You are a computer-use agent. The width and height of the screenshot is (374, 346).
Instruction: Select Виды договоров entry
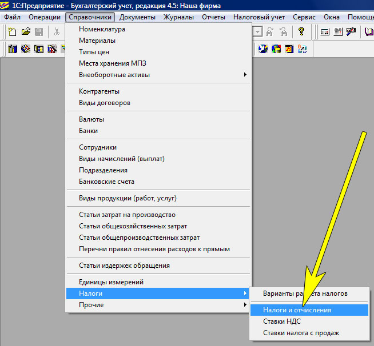[x=158, y=103]
